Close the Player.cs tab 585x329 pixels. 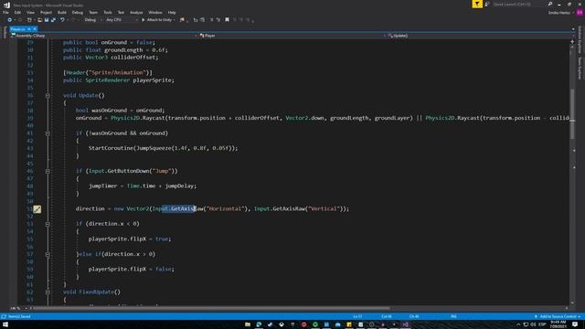click(35, 29)
